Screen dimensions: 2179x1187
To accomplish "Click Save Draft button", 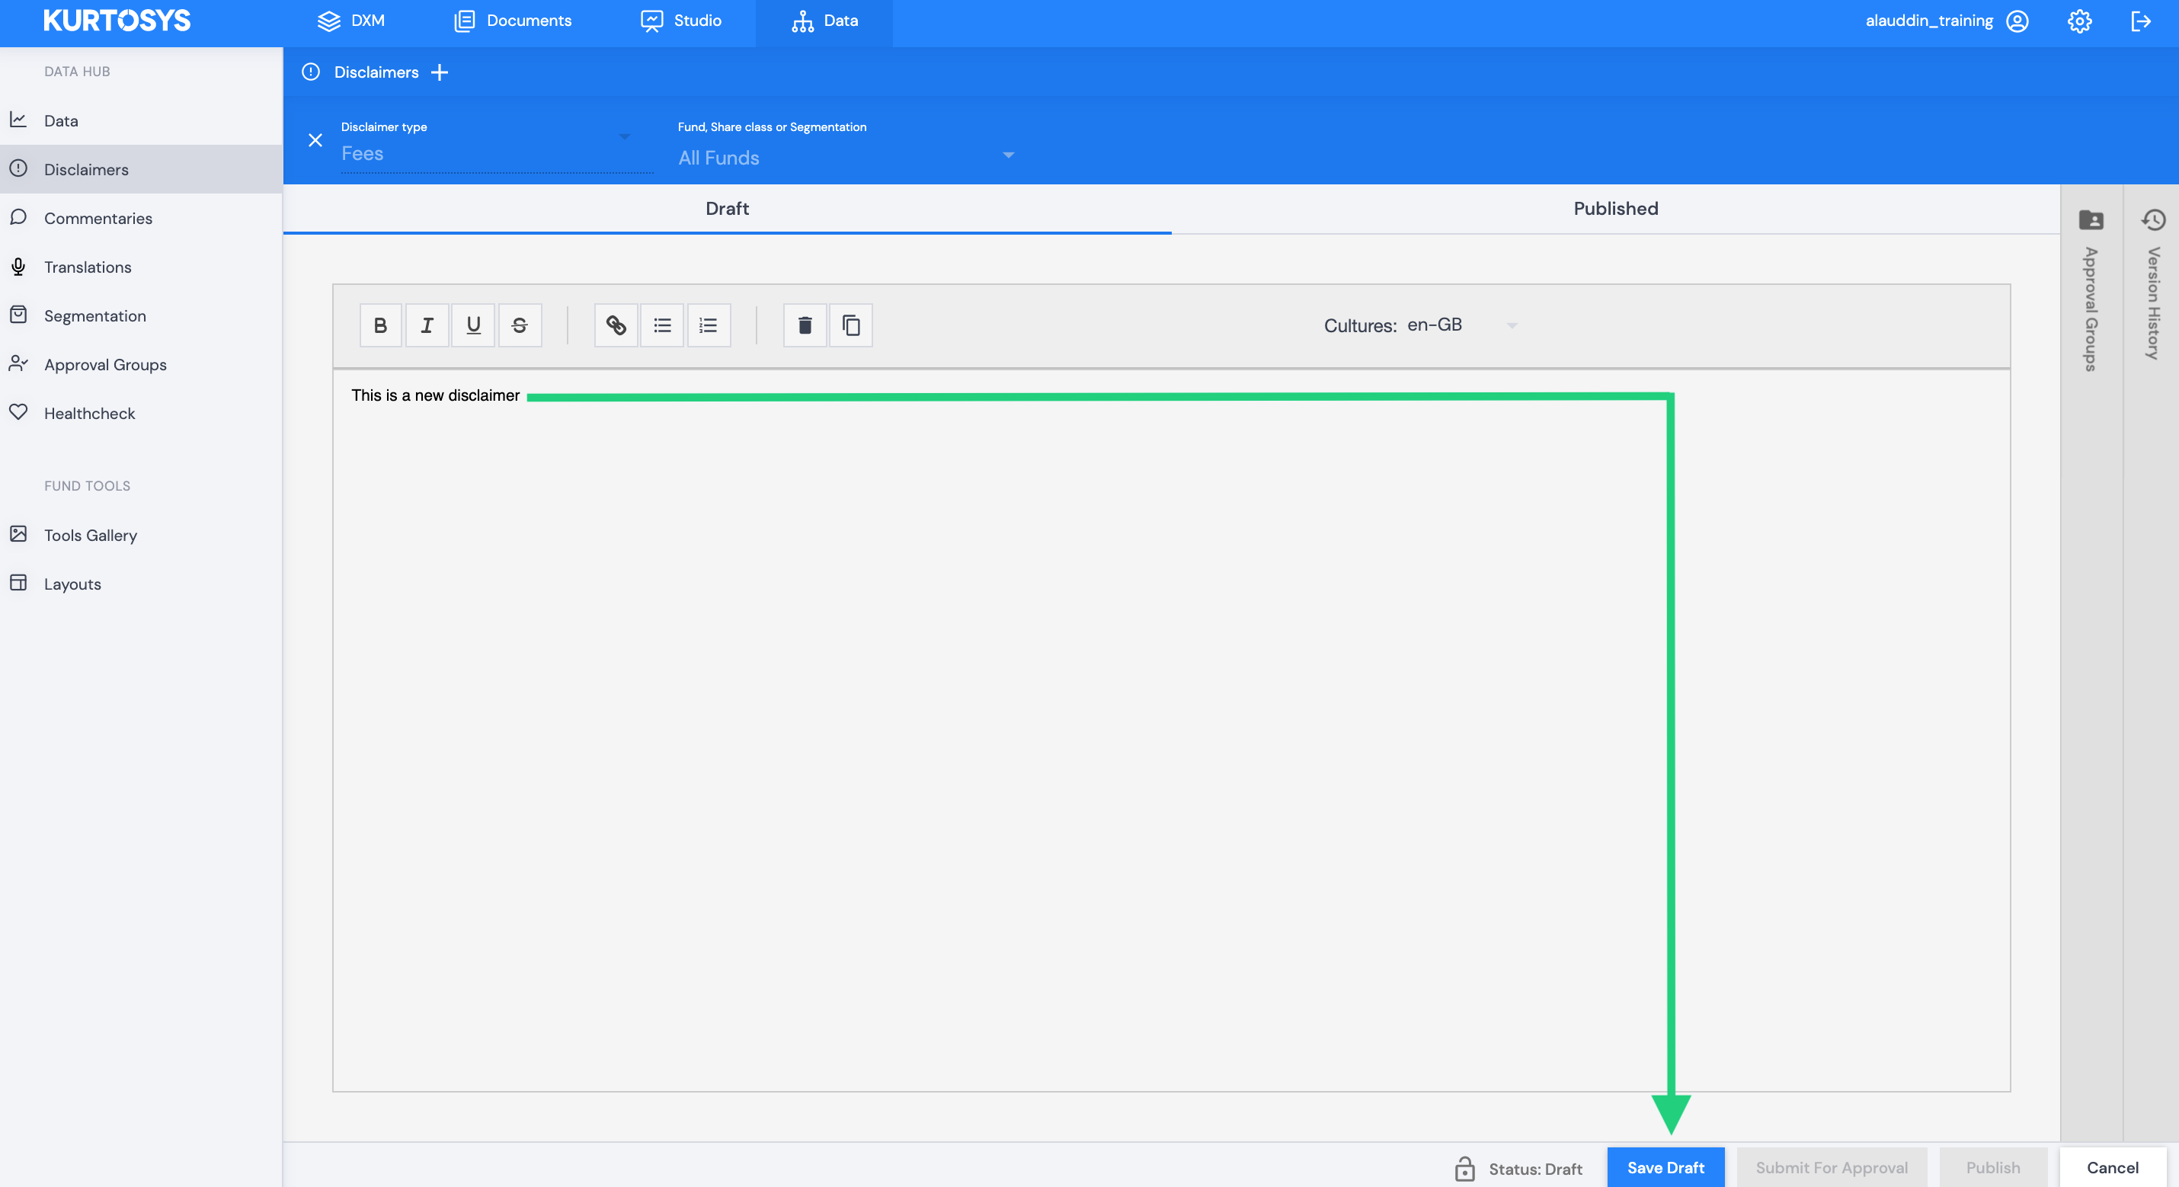I will point(1665,1167).
